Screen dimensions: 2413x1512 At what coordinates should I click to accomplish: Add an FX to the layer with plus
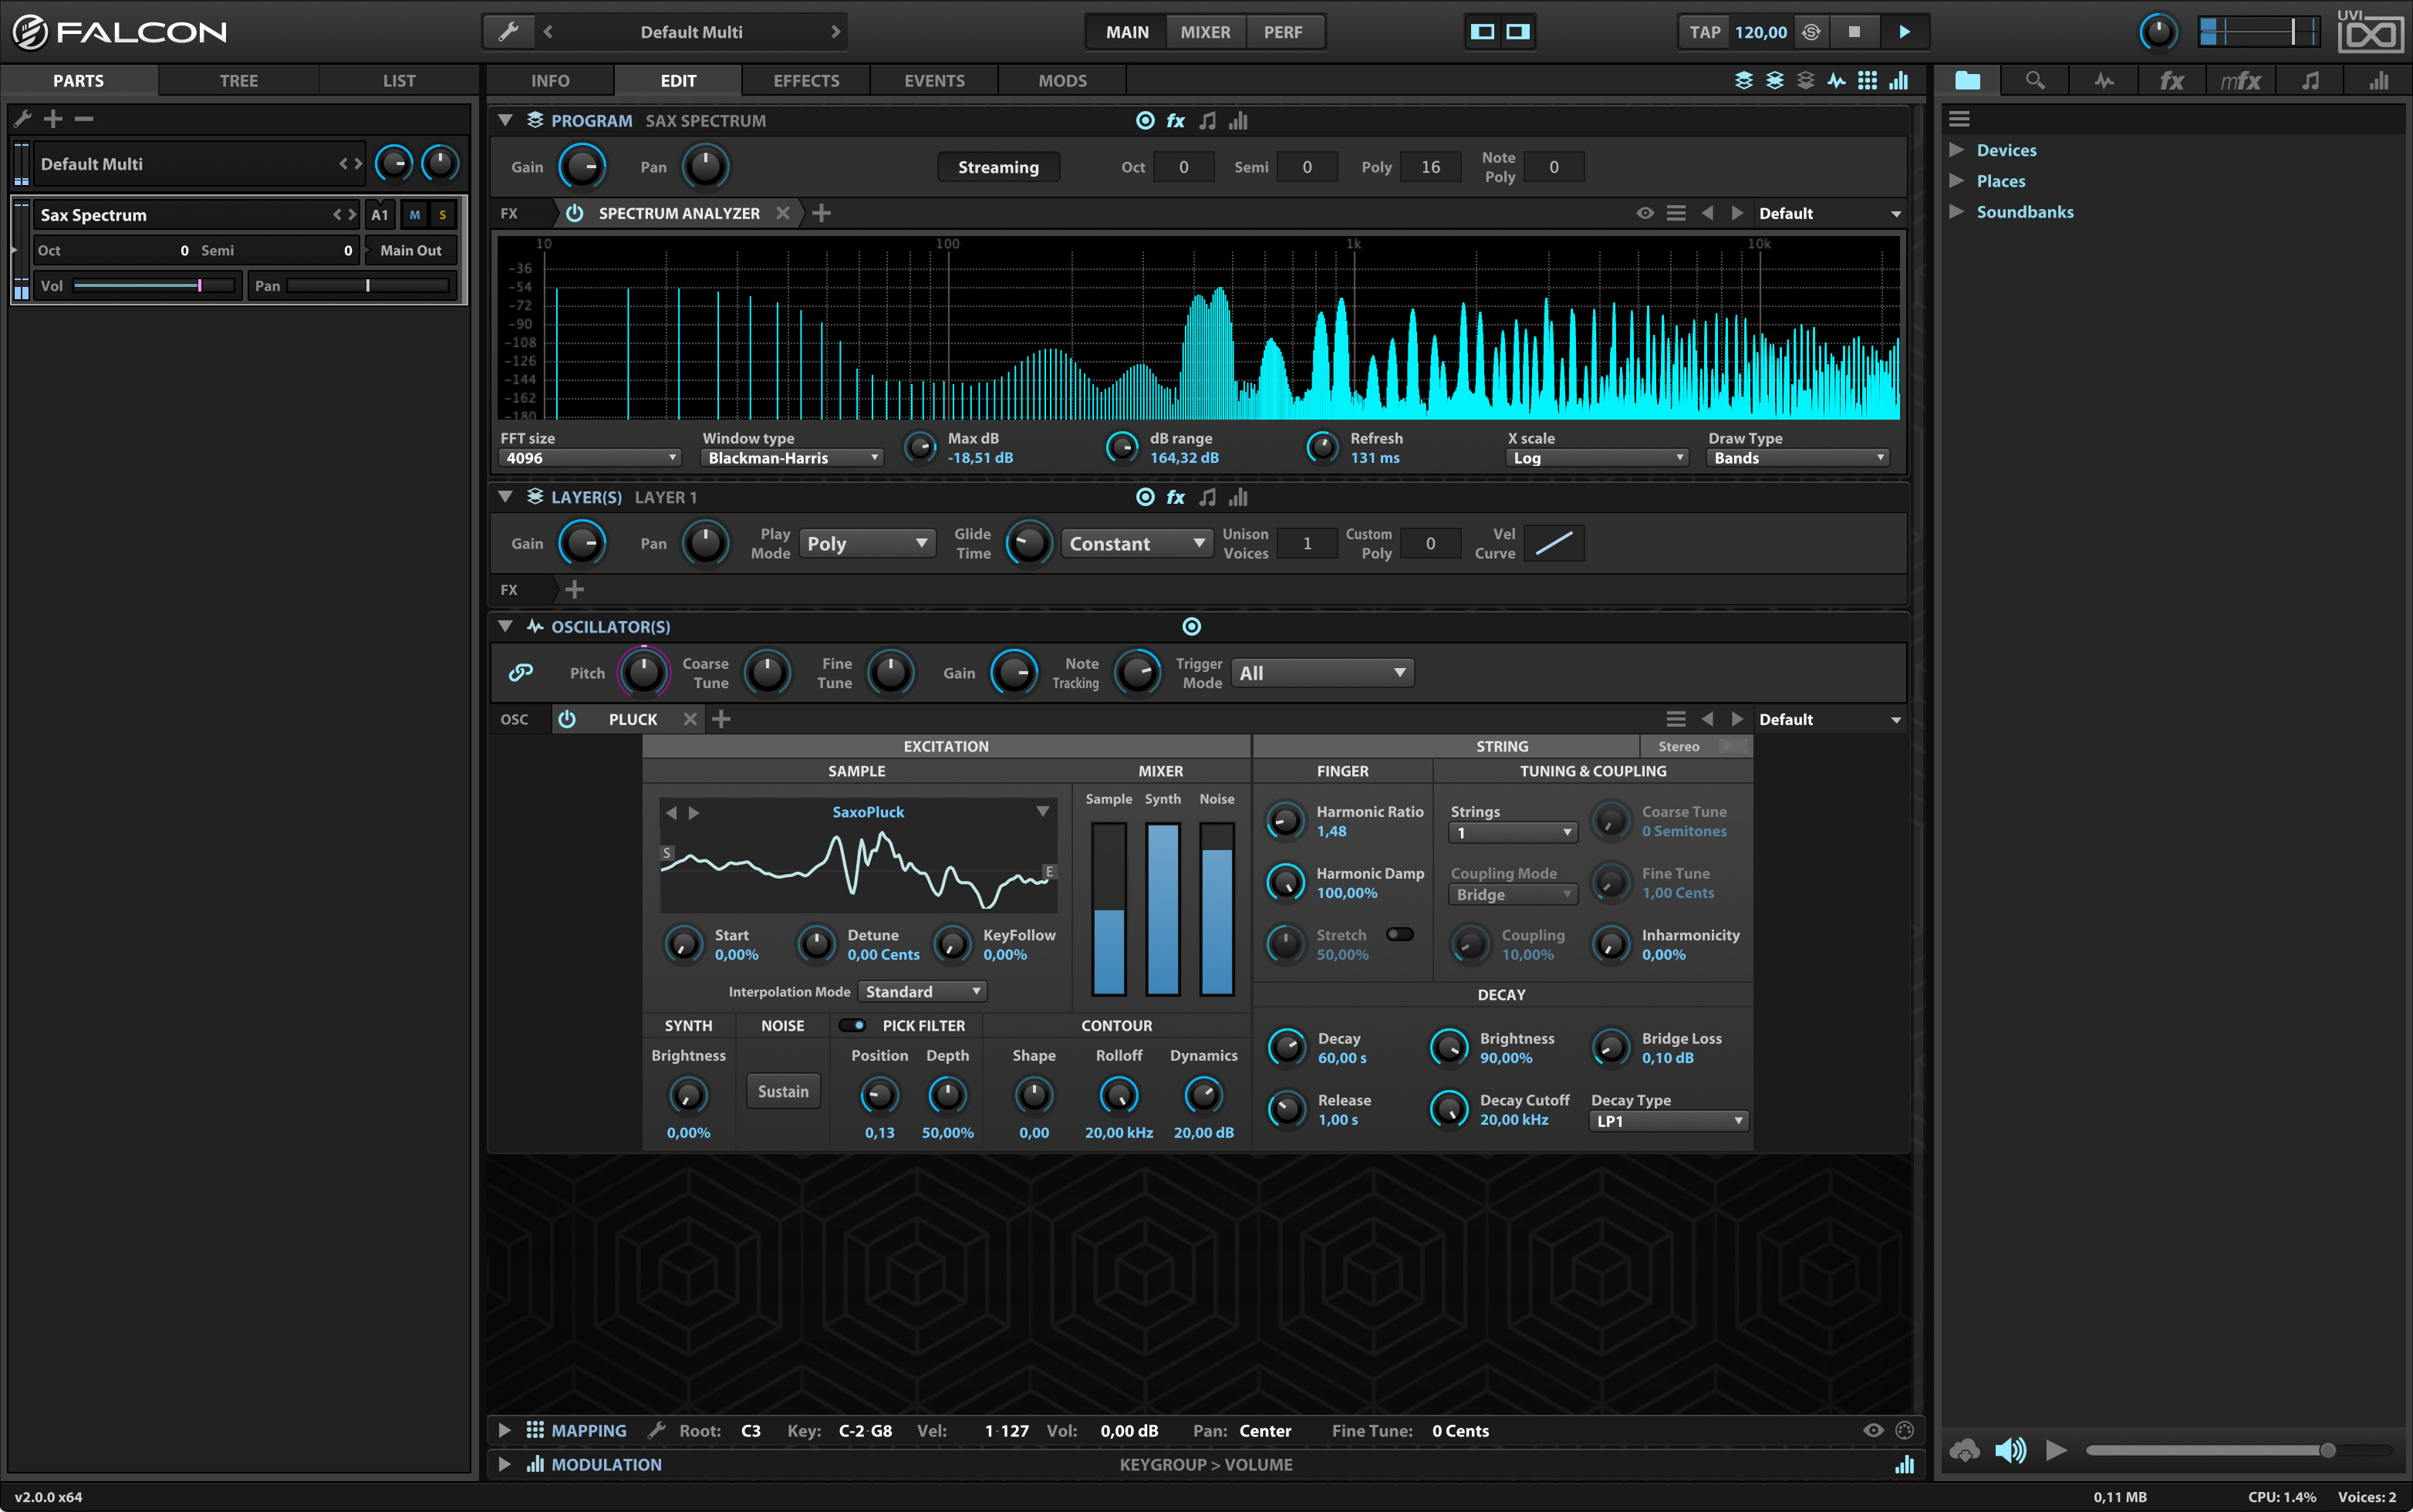(x=574, y=590)
